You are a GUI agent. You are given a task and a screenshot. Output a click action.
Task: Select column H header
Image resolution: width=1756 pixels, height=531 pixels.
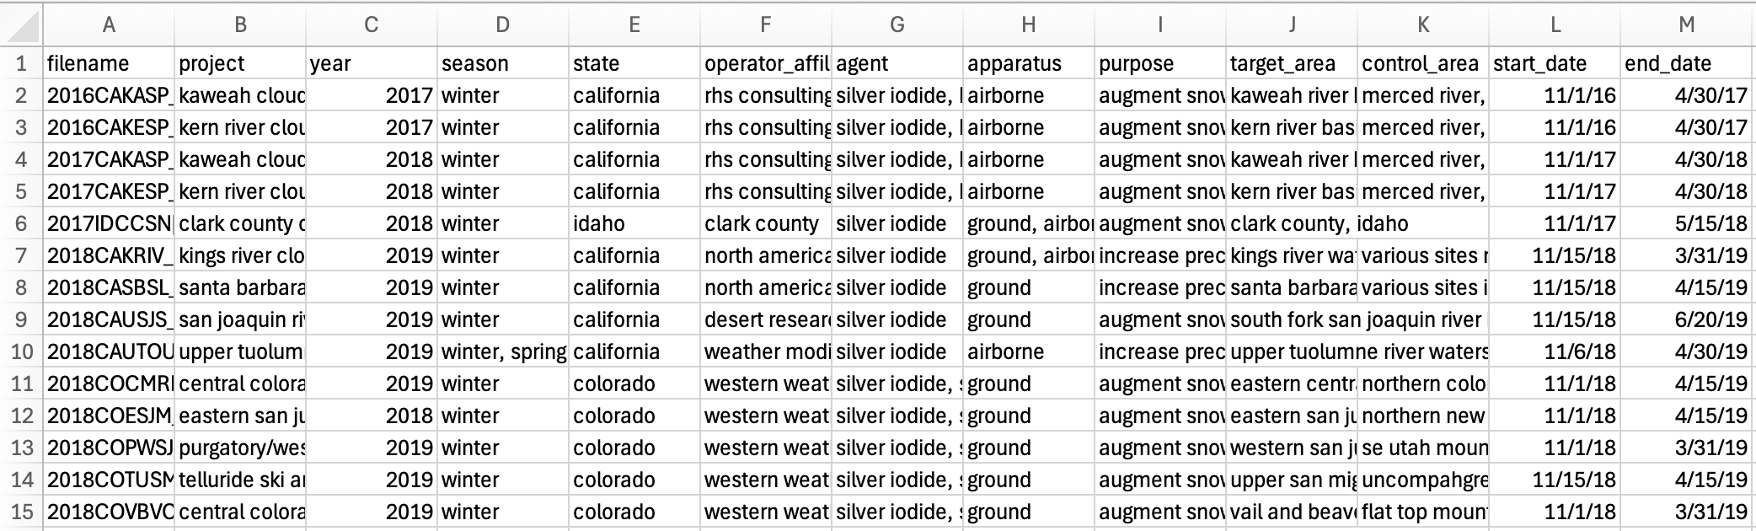coord(1028,25)
